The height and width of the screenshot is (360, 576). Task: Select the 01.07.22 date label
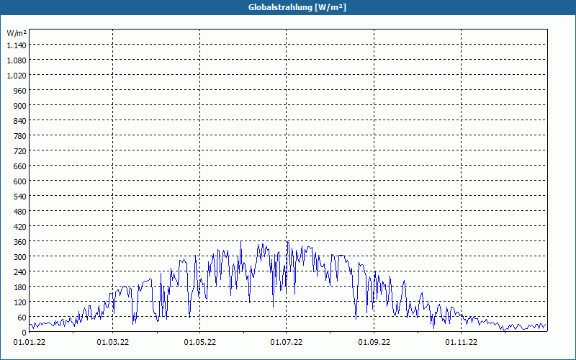tap(287, 343)
